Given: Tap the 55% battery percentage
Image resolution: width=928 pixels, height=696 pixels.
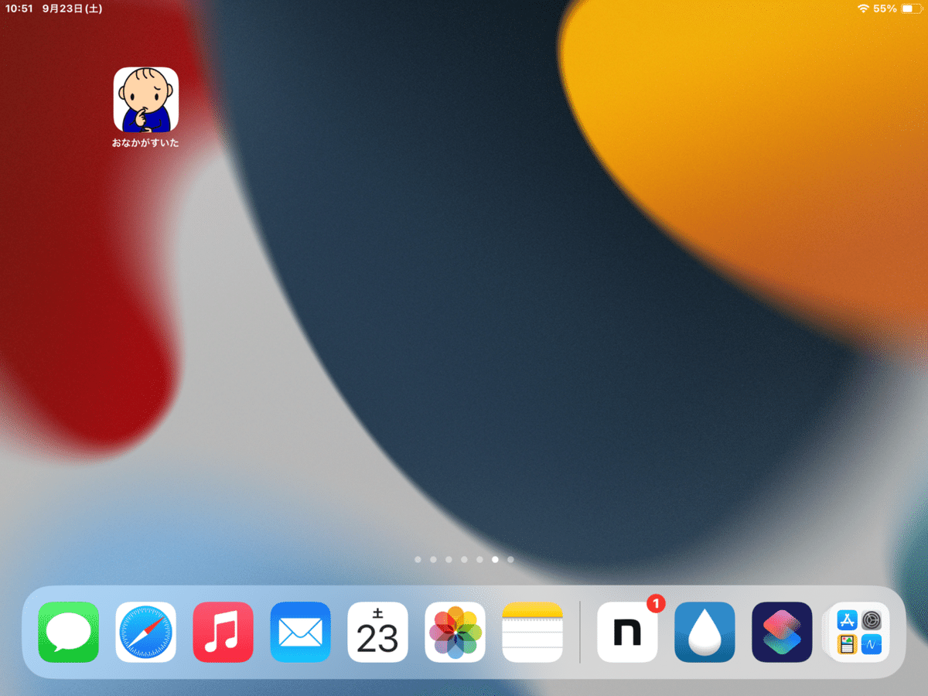Looking at the screenshot, I should point(885,9).
